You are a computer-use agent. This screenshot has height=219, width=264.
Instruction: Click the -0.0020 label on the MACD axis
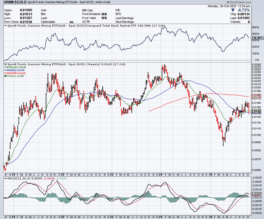[x=256, y=213]
